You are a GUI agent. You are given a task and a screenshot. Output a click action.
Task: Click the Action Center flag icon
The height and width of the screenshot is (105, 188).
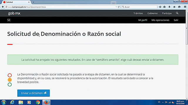(x=166, y=102)
